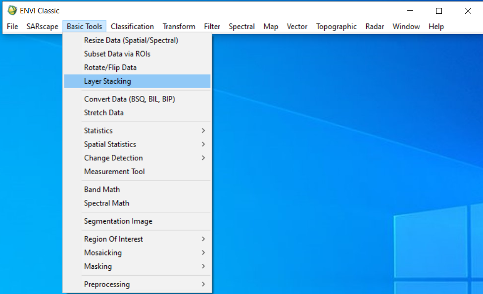483x294 pixels.
Task: Open the File menu
Action: pos(12,27)
